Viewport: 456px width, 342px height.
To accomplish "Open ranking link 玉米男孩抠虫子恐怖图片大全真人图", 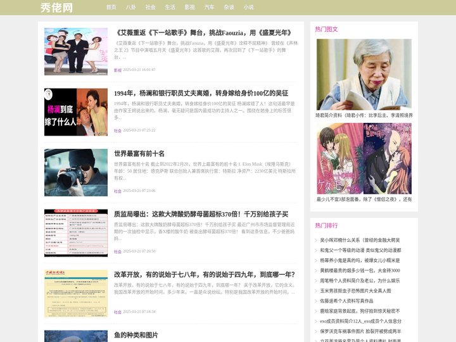I will tap(355, 291).
